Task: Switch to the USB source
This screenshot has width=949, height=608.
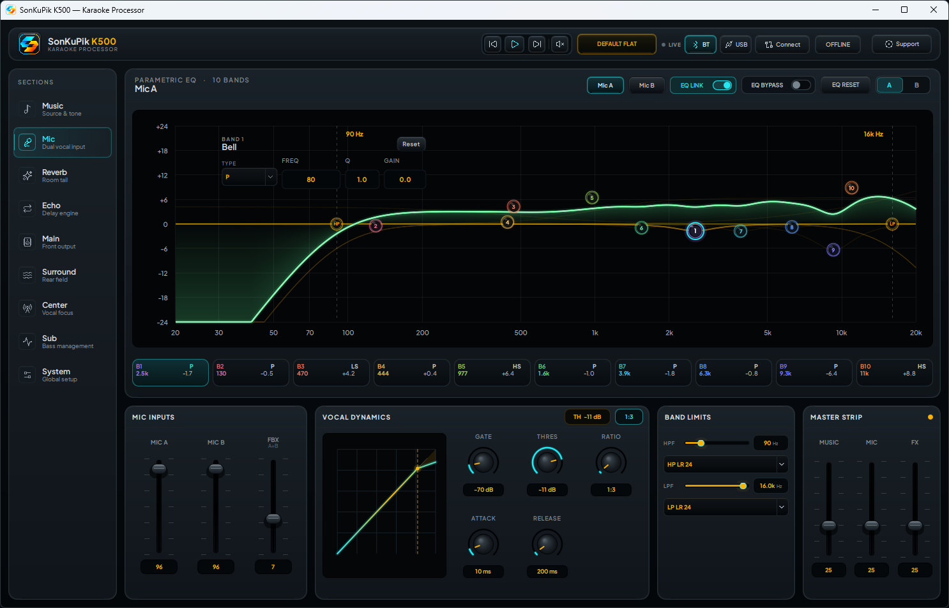Action: pyautogui.click(x=736, y=44)
